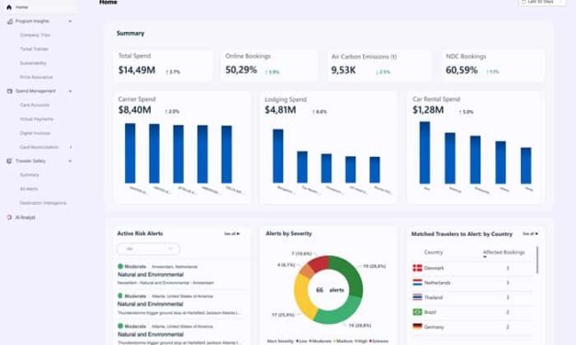This screenshot has height=345, width=576.
Task: Click Lodging Spend value $4,81M
Action: pyautogui.click(x=280, y=110)
